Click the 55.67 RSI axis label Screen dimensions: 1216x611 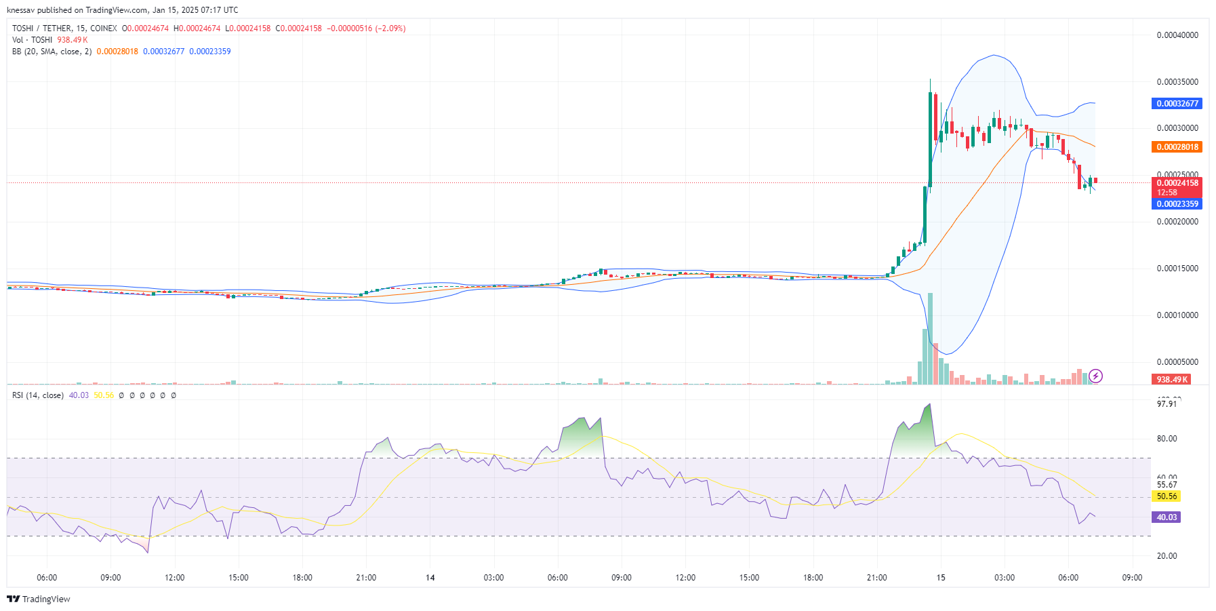(x=1167, y=485)
